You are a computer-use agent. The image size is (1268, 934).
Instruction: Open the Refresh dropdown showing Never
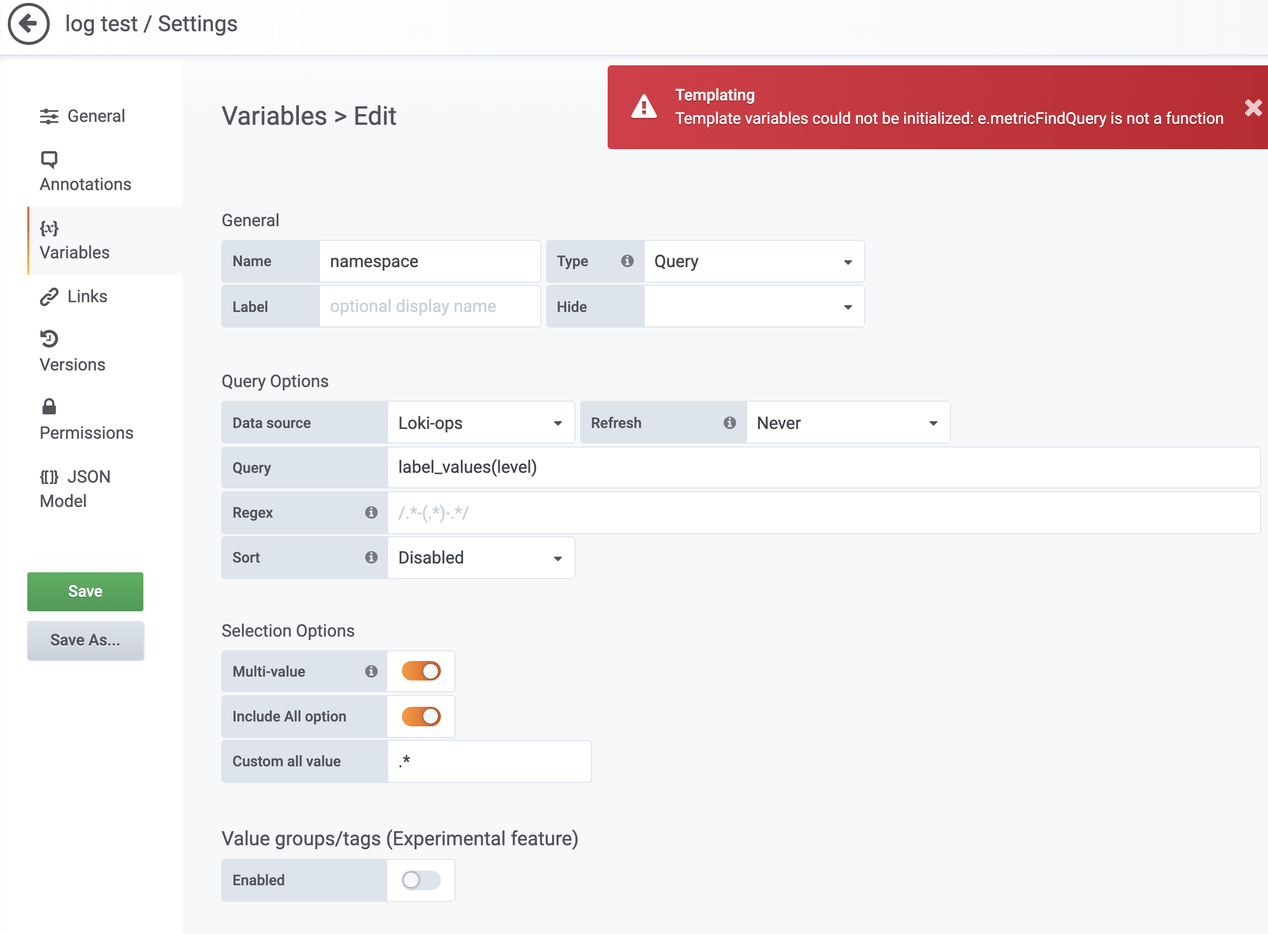pyautogui.click(x=848, y=422)
